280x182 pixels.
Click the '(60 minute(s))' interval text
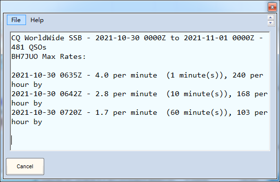pyautogui.click(x=197, y=113)
